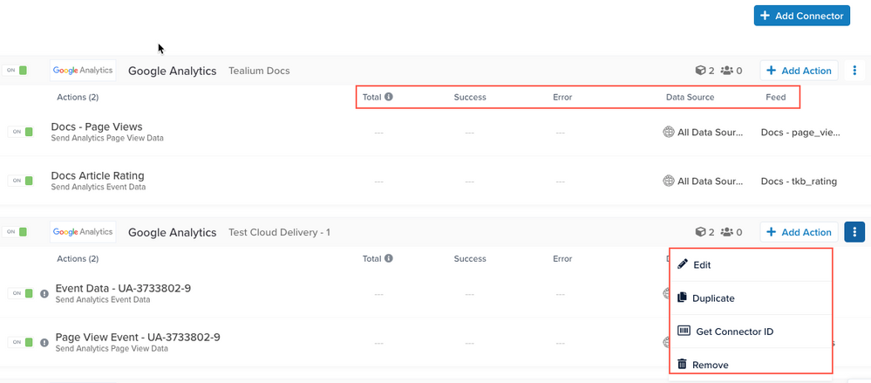Click Add Action for Test Cloud Delivery connector

coord(799,232)
